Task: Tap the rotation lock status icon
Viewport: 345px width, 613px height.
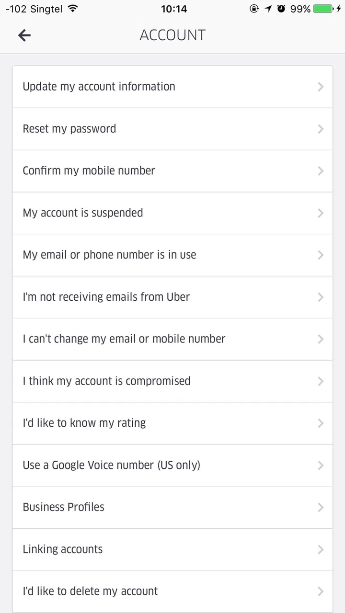Action: 254,9
